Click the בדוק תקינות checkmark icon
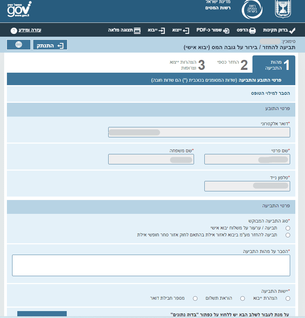 292,31
